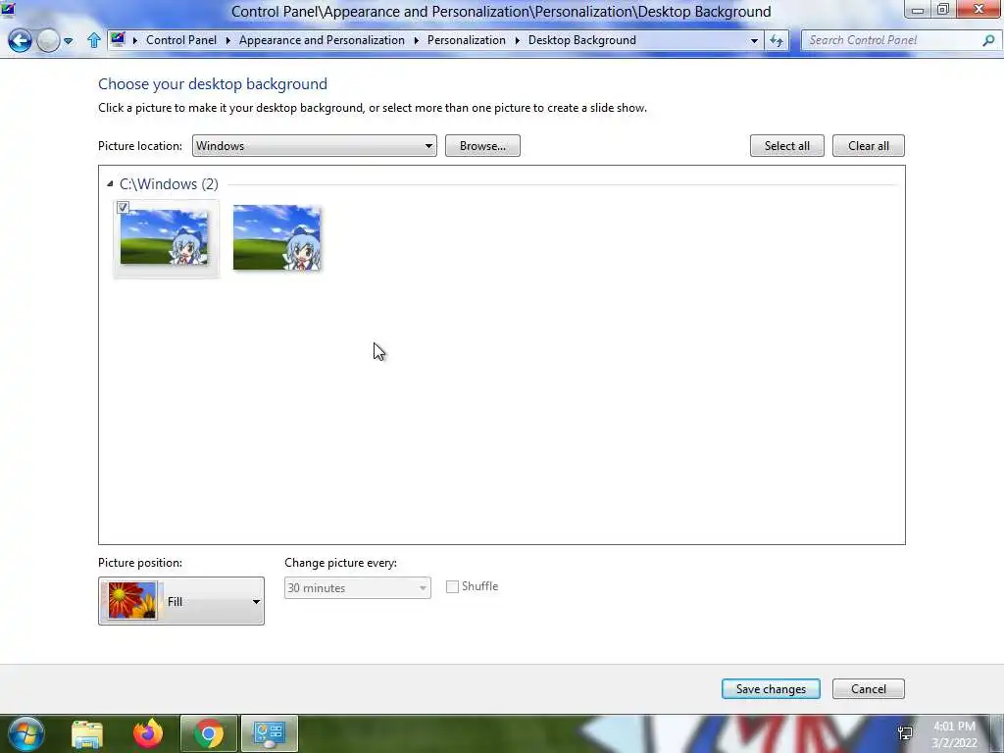This screenshot has height=753, width=1004.
Task: Select the first Cirno wallpaper thumbnail
Action: pyautogui.click(x=164, y=237)
